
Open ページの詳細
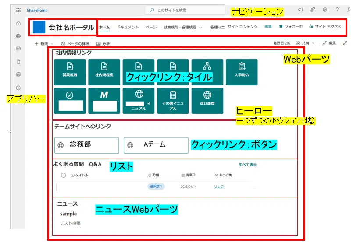pos(75,44)
